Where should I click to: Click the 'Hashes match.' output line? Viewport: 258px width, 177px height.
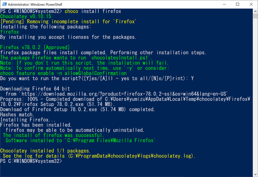(17, 115)
